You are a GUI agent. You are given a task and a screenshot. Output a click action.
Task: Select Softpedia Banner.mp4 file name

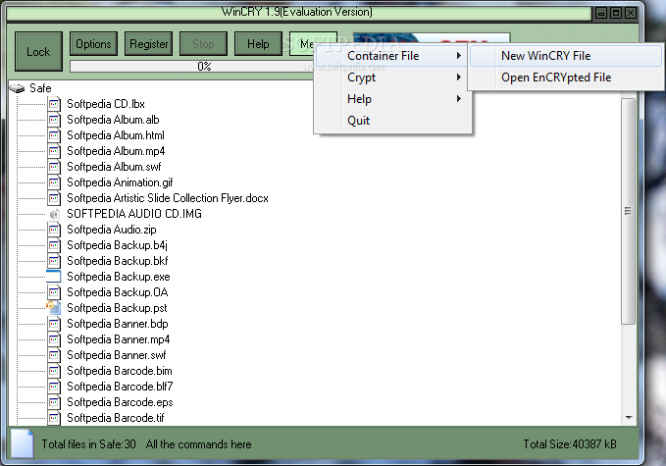(x=119, y=339)
